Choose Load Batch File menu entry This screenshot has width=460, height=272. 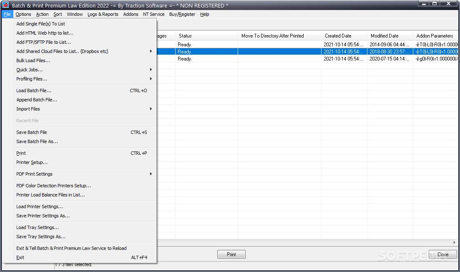click(x=85, y=91)
